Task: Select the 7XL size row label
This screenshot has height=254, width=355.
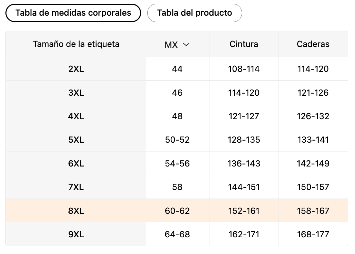Action: 76,187
